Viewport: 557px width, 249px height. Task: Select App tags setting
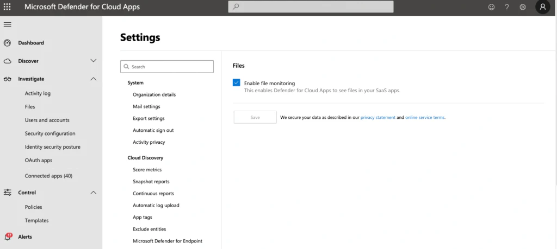pos(142,218)
